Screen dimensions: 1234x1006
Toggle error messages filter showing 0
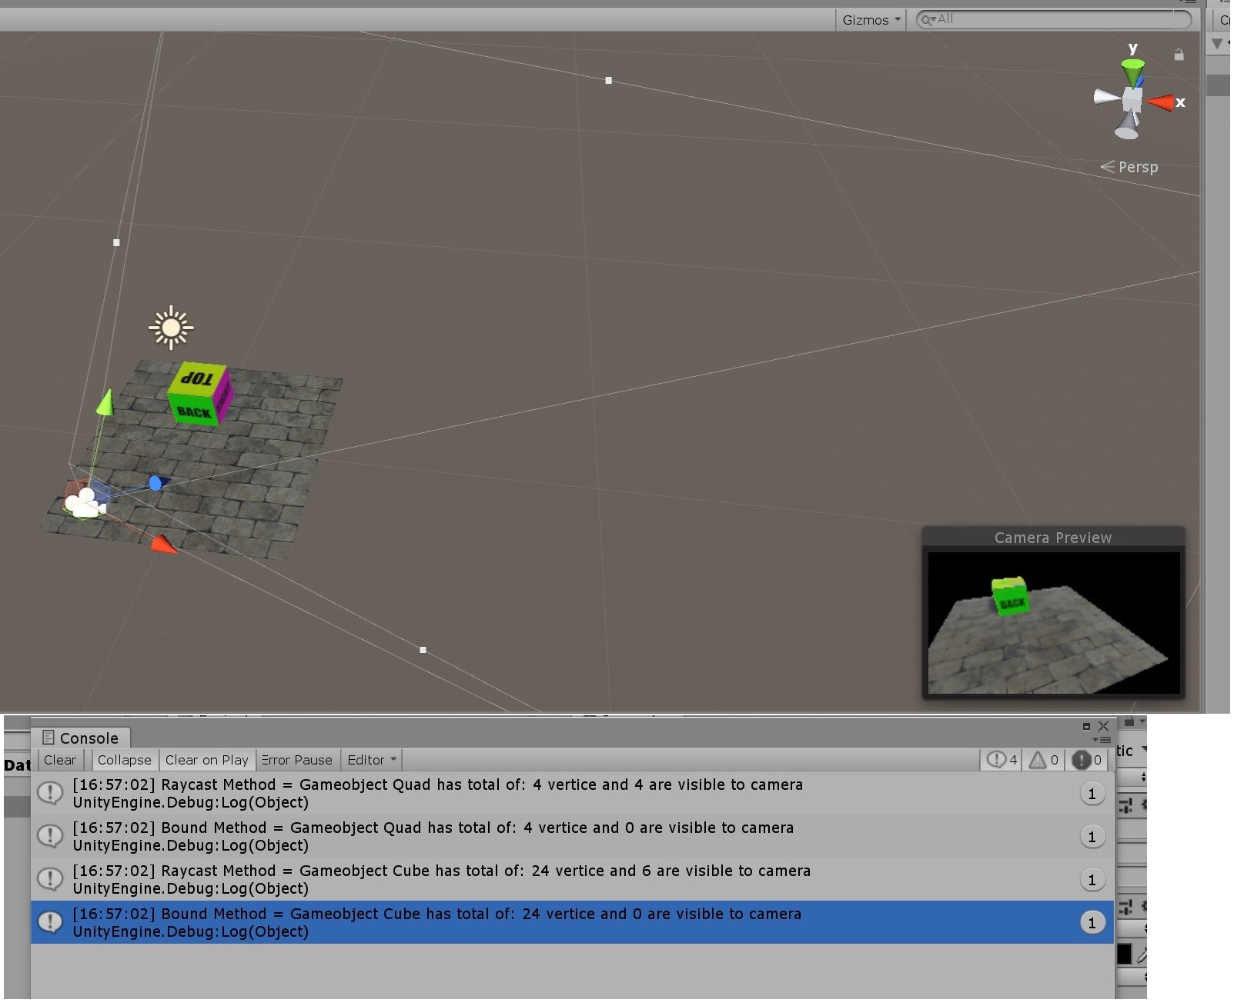pyautogui.click(x=1087, y=760)
